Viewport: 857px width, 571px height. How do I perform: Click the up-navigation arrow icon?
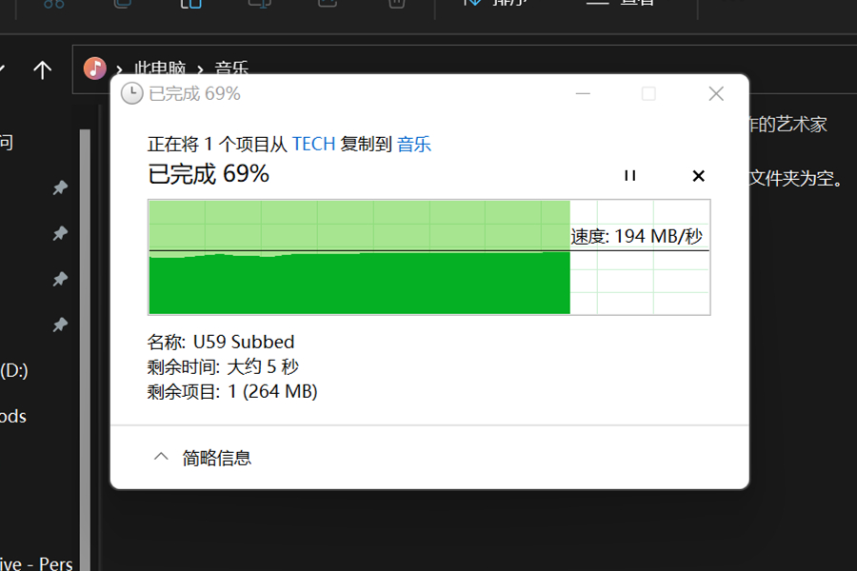coord(43,69)
